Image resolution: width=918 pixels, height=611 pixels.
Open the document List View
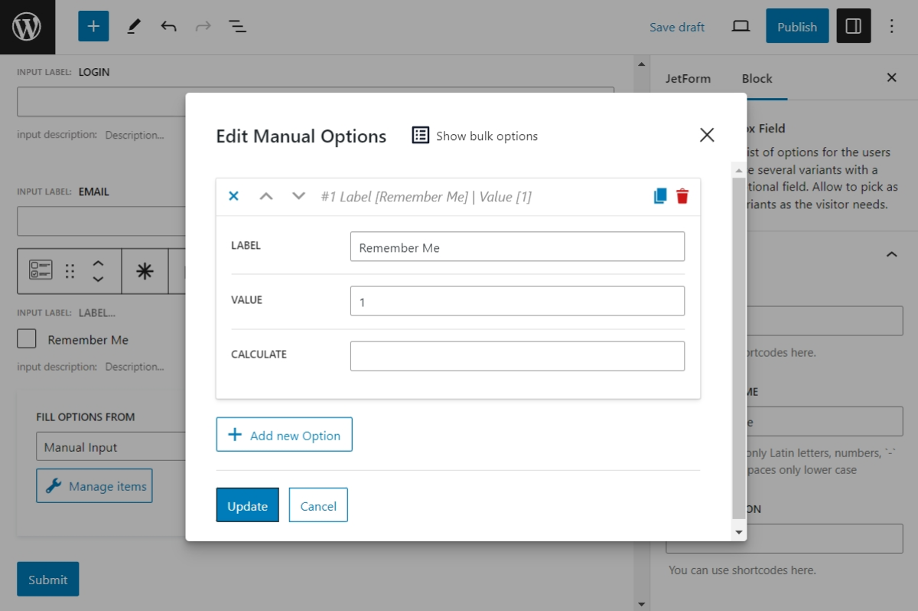(x=237, y=25)
